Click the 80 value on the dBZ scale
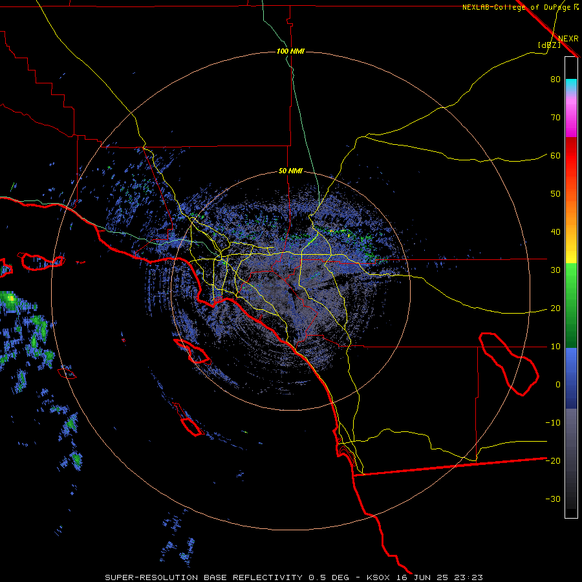582x582 pixels. [x=555, y=80]
